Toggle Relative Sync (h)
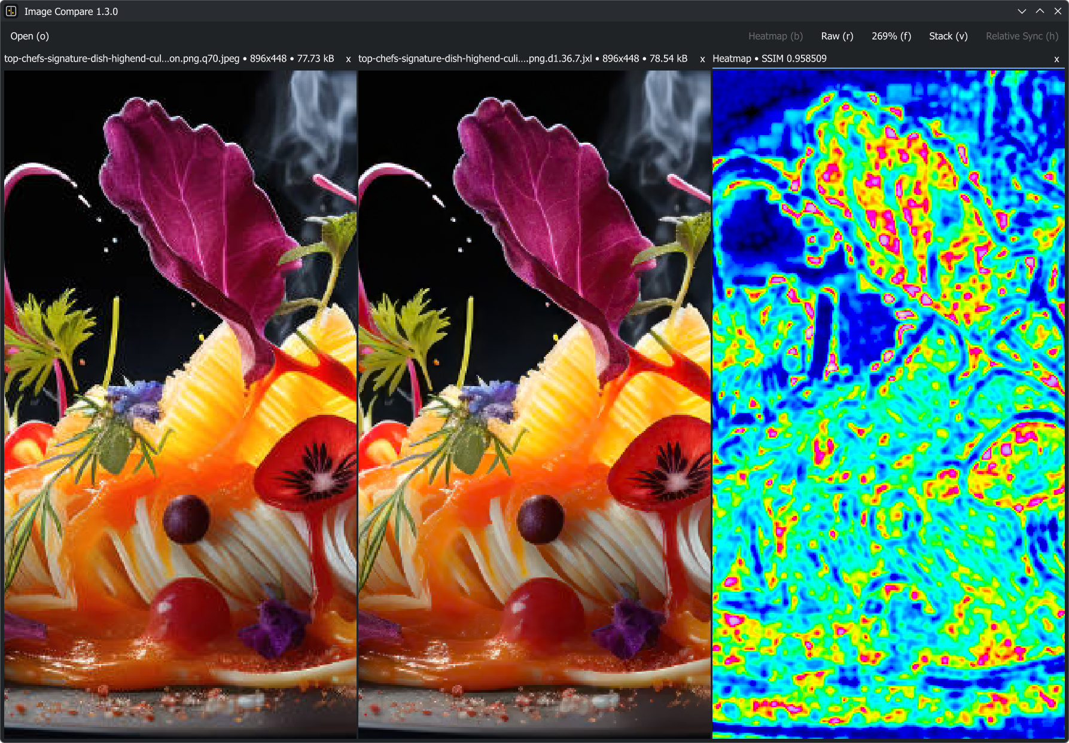Viewport: 1069px width, 743px height. click(1022, 36)
